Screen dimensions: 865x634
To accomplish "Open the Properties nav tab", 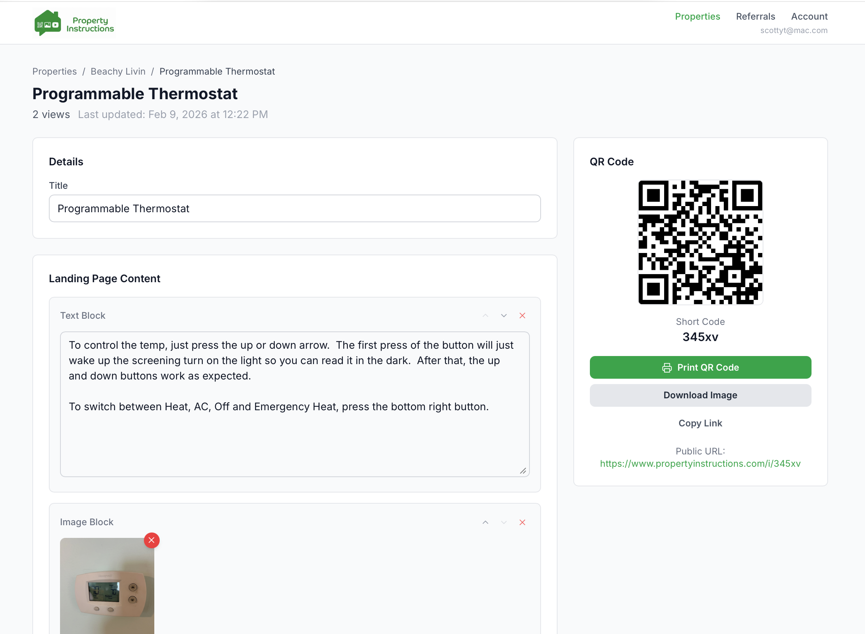I will tap(697, 17).
